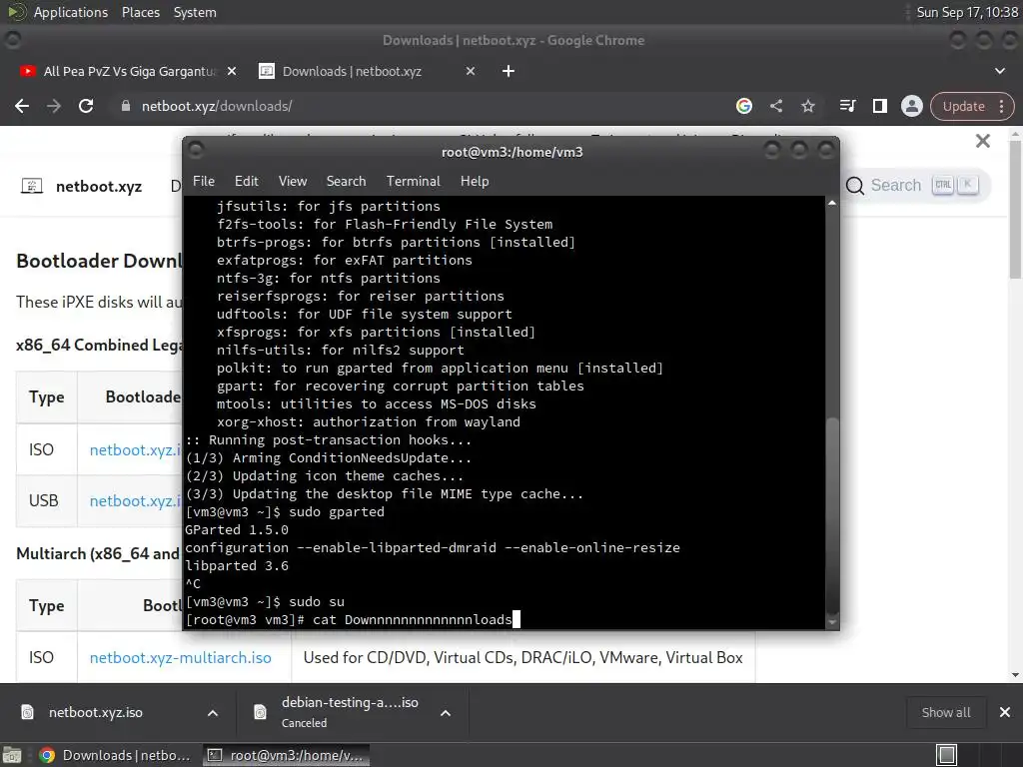
Task: Open the media controls icon
Action: pyautogui.click(x=847, y=106)
